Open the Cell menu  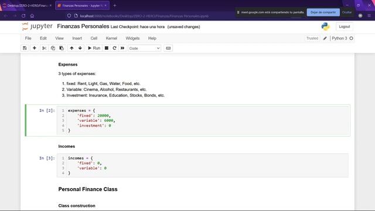(x=94, y=38)
